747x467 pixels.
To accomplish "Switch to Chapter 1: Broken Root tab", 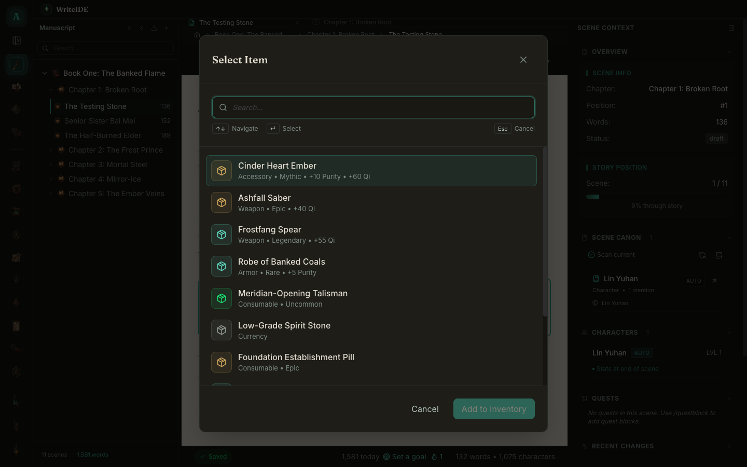I will [x=357, y=22].
